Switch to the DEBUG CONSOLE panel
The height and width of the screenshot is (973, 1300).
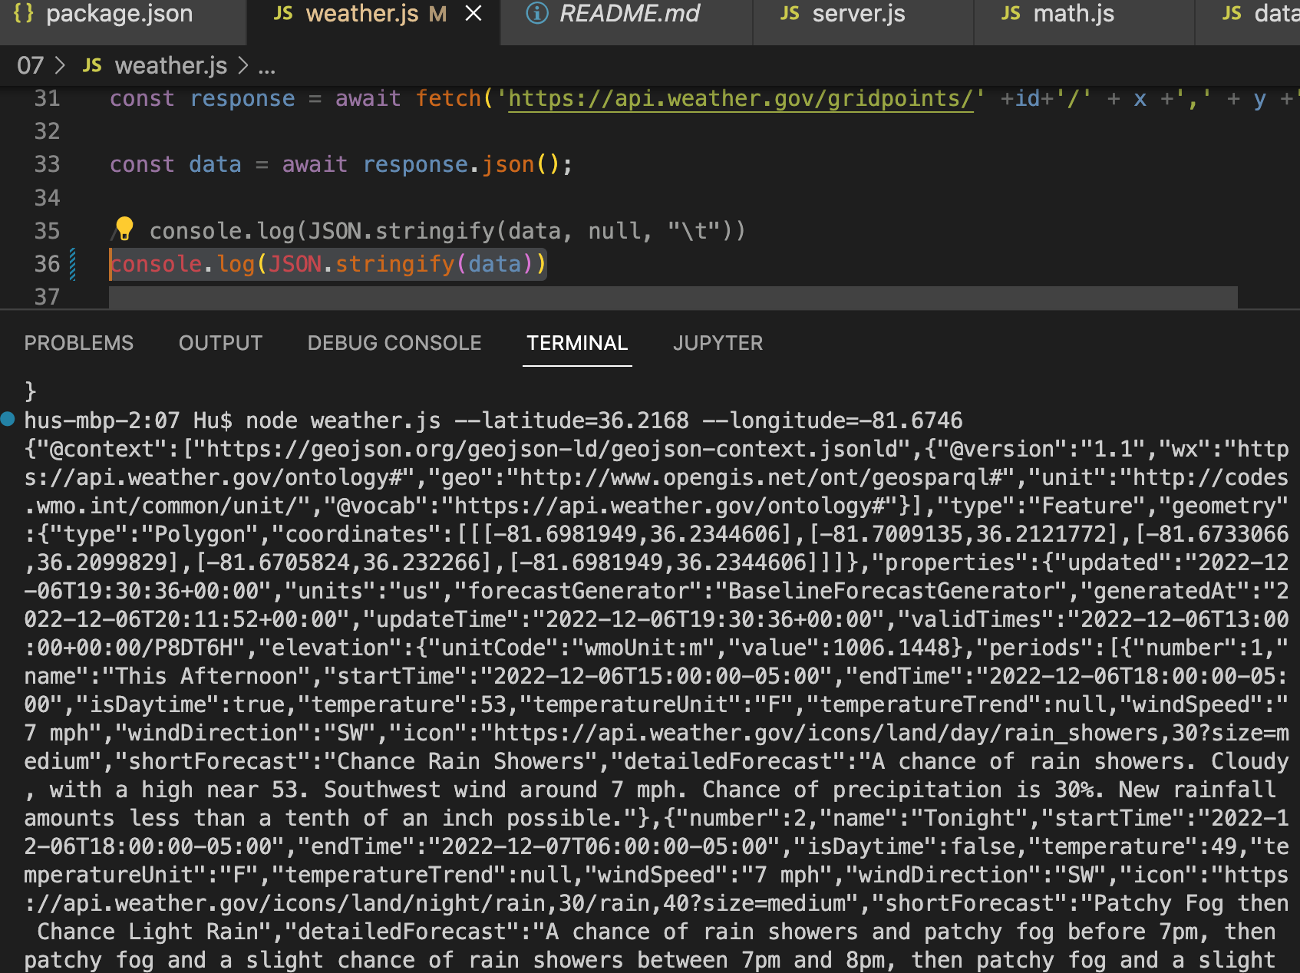394,343
